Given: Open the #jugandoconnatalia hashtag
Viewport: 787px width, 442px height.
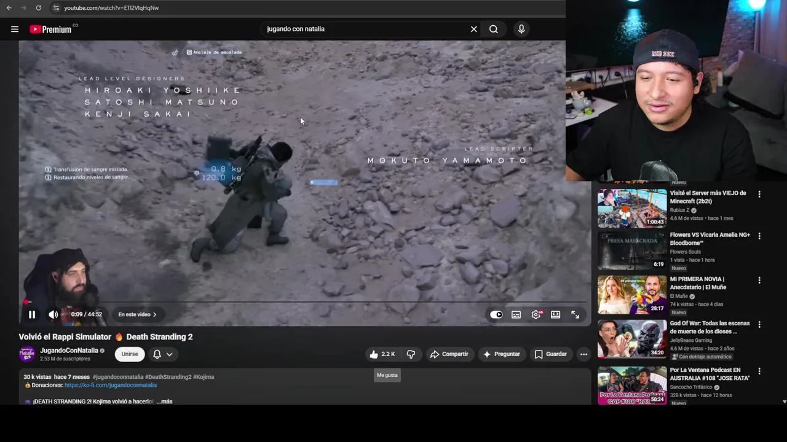Looking at the screenshot, I should tap(118, 377).
